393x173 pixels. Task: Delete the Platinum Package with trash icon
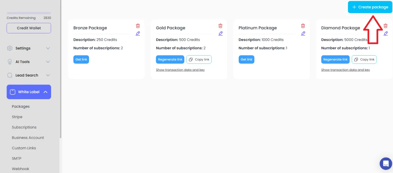[303, 26]
